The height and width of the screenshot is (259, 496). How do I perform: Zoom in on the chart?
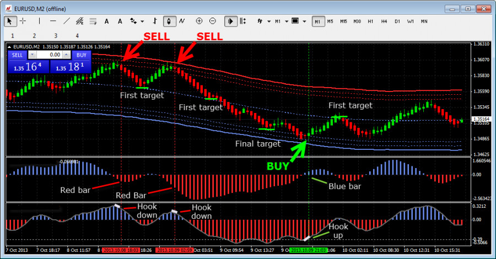[x=199, y=21]
